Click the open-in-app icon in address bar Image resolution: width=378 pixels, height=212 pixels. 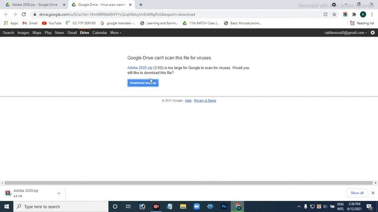pos(325,14)
